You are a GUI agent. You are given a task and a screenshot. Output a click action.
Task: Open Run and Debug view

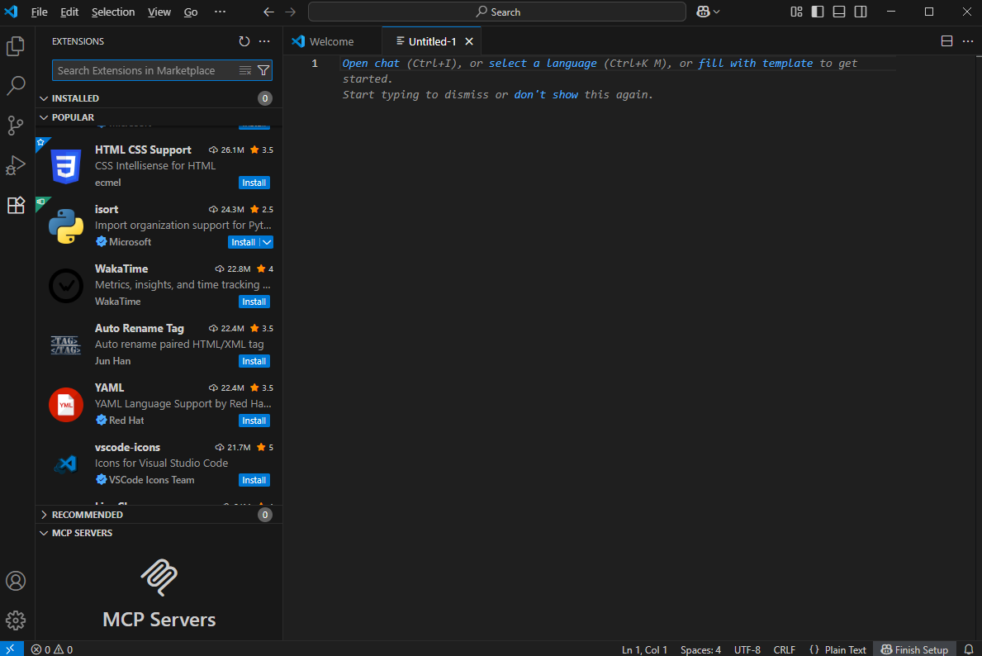pos(16,165)
